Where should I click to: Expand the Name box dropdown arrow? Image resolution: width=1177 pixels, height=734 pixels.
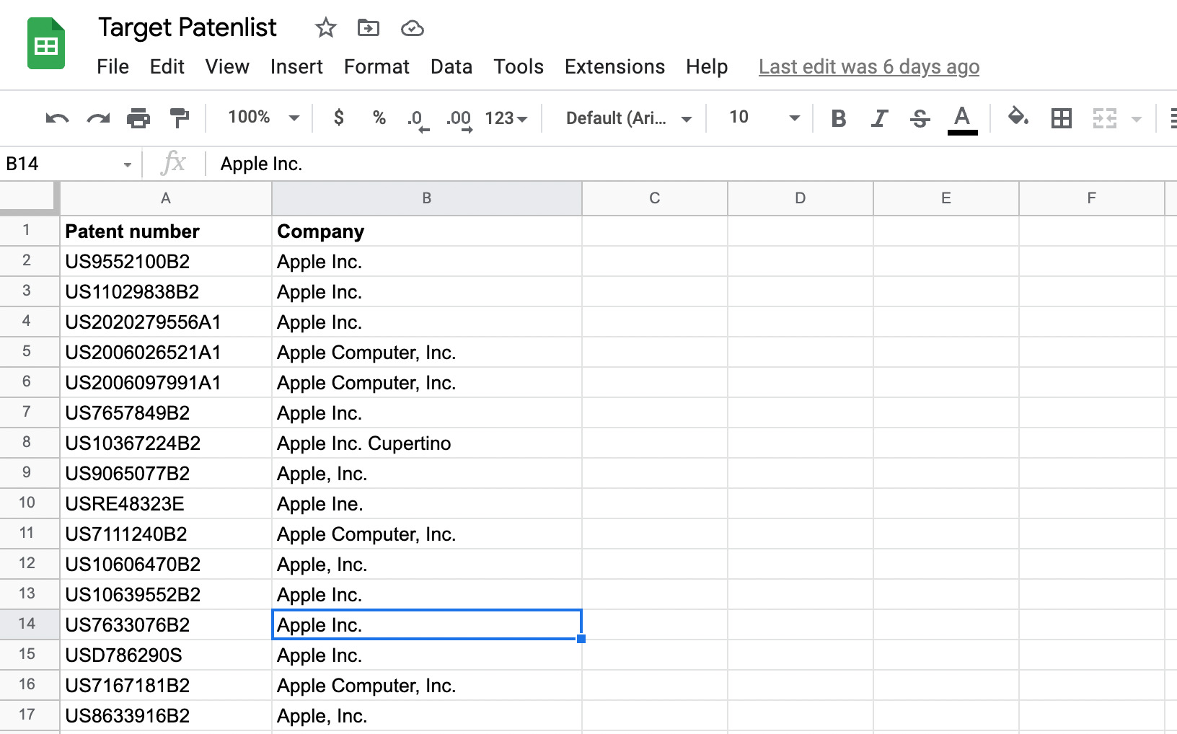(127, 164)
